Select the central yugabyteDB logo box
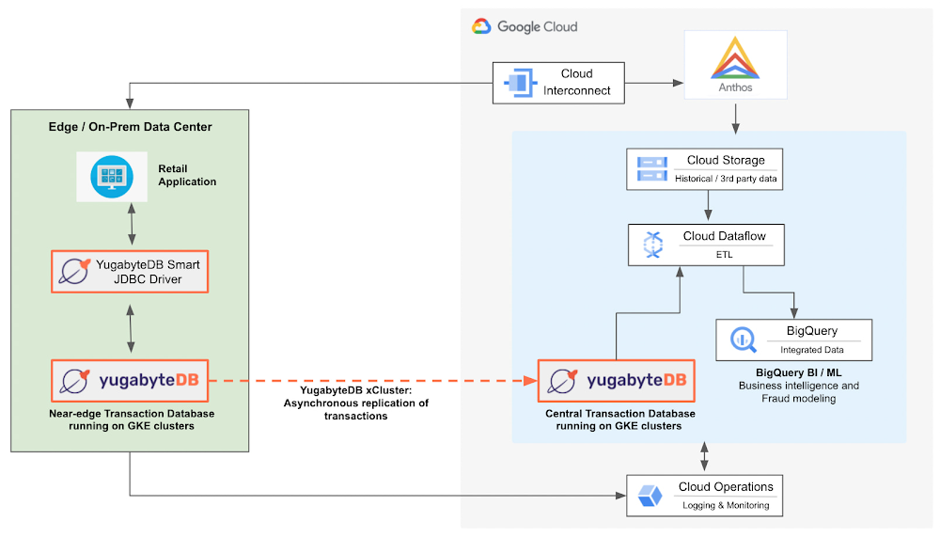Image resolution: width=940 pixels, height=537 pixels. point(616,381)
